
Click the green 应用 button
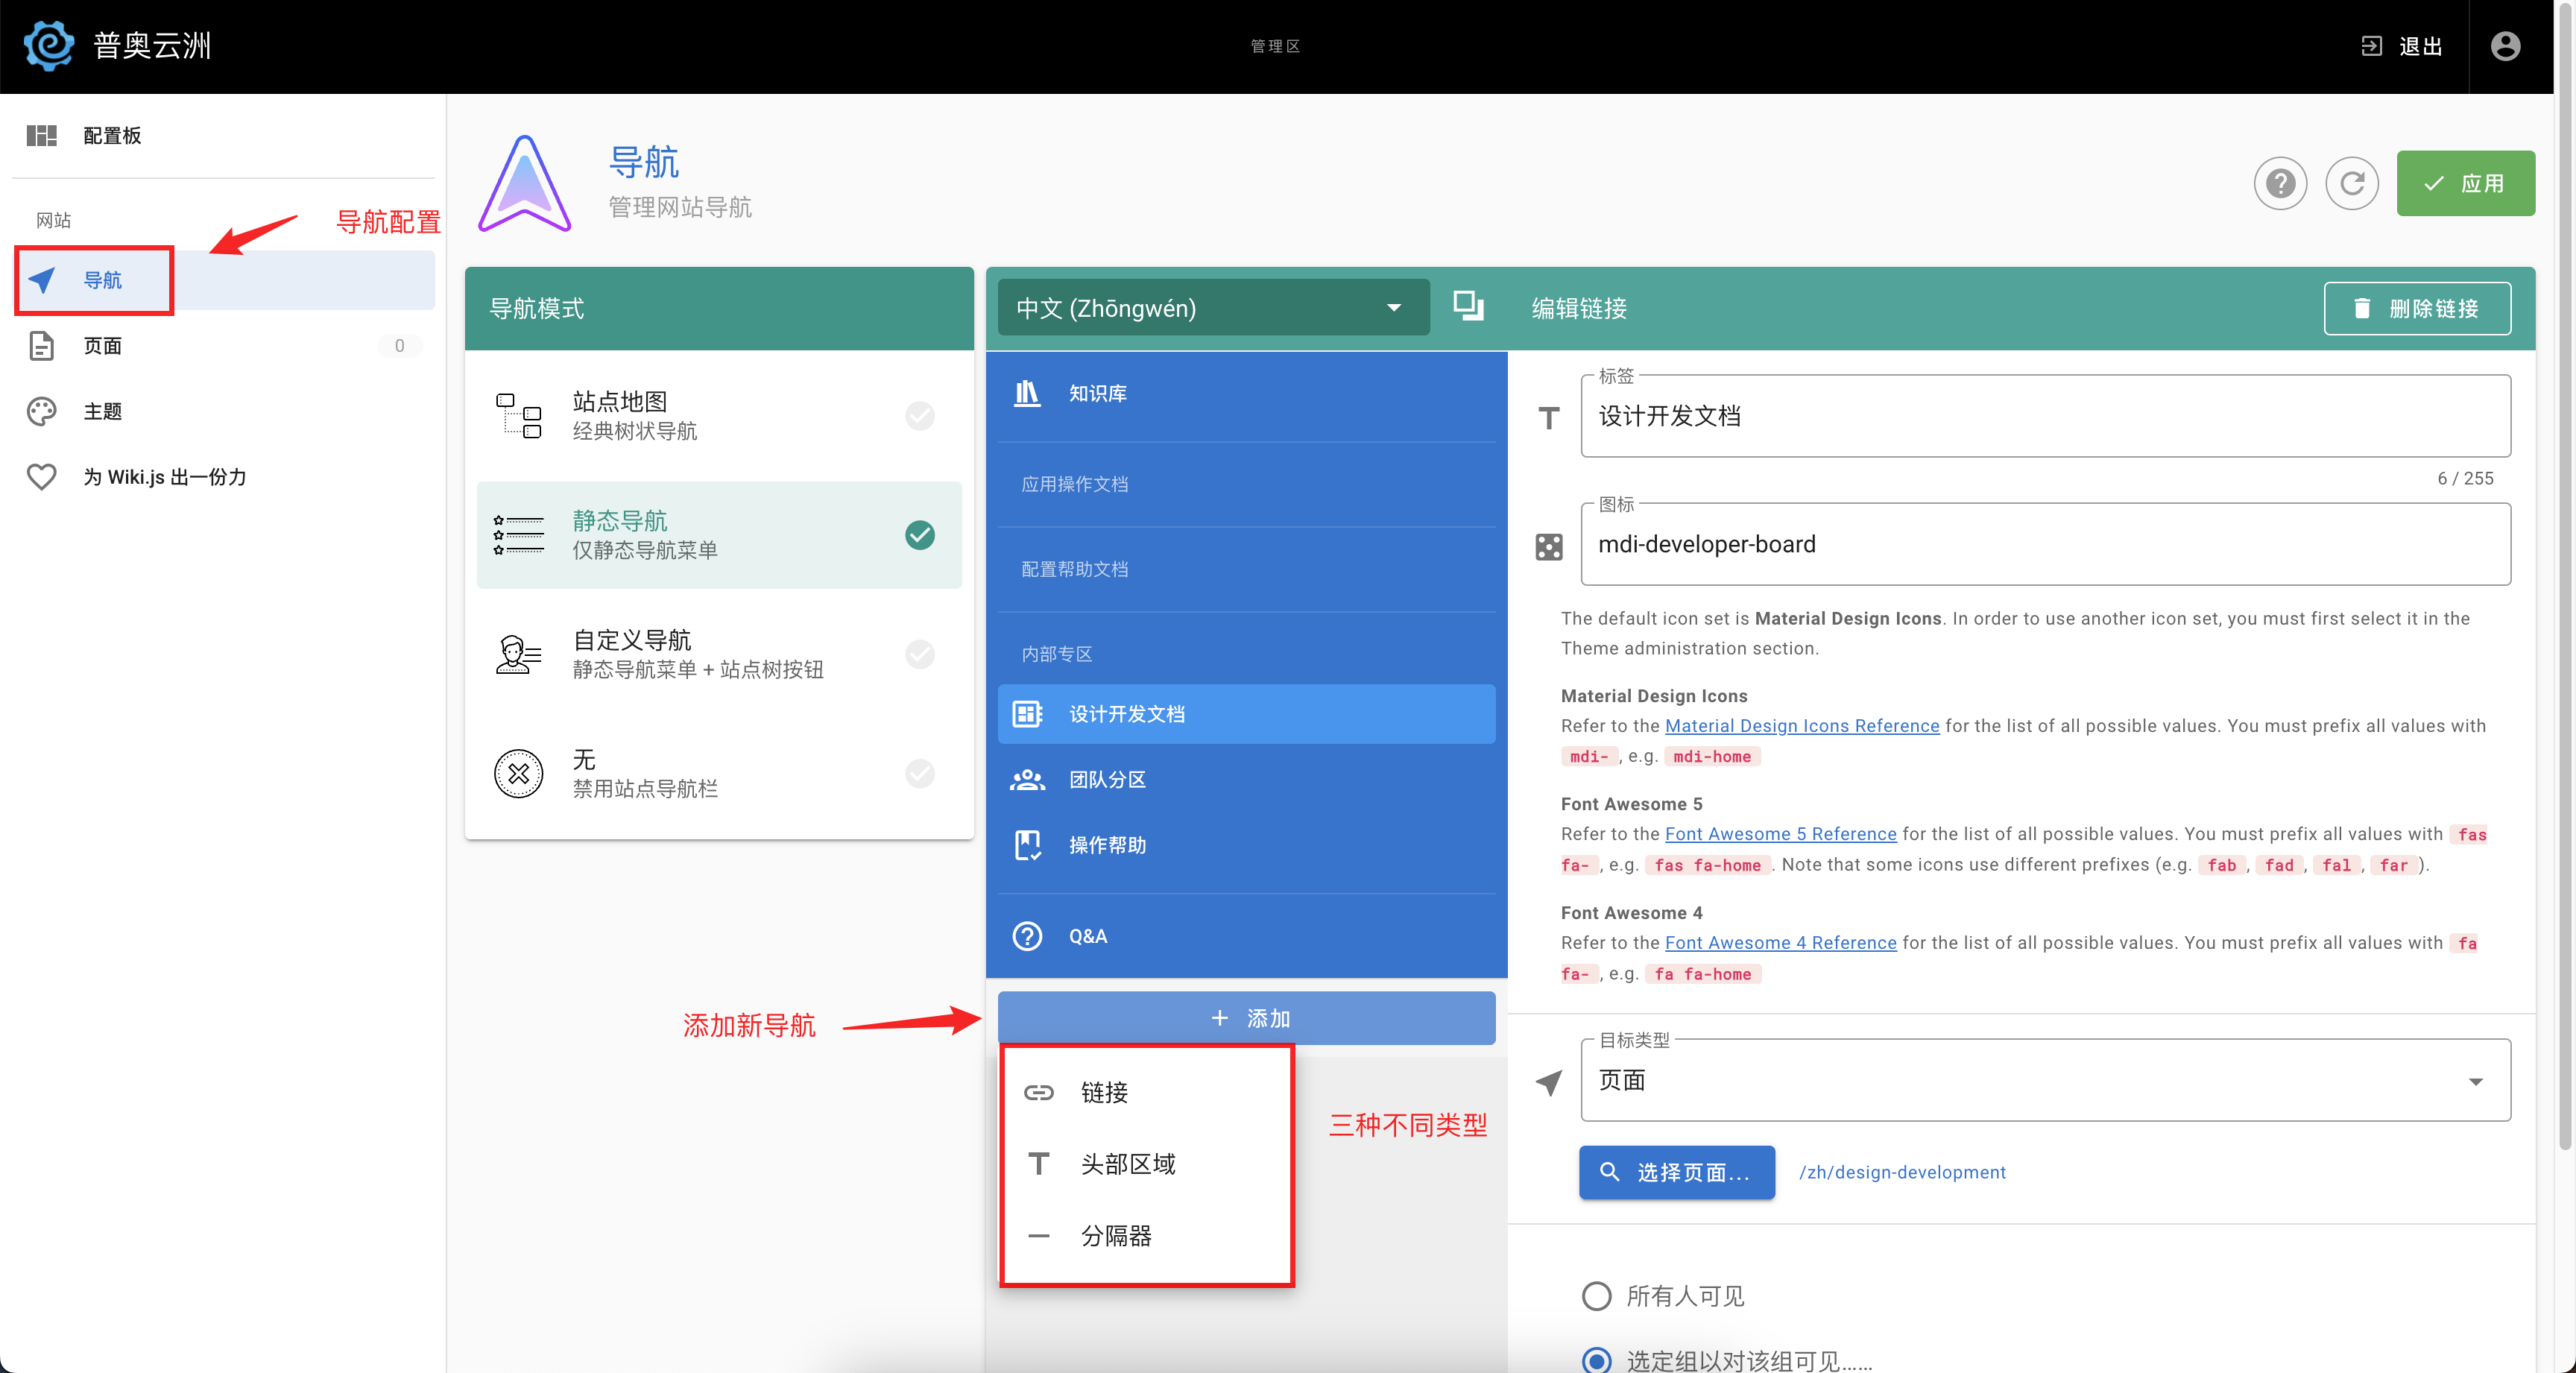(x=2465, y=183)
